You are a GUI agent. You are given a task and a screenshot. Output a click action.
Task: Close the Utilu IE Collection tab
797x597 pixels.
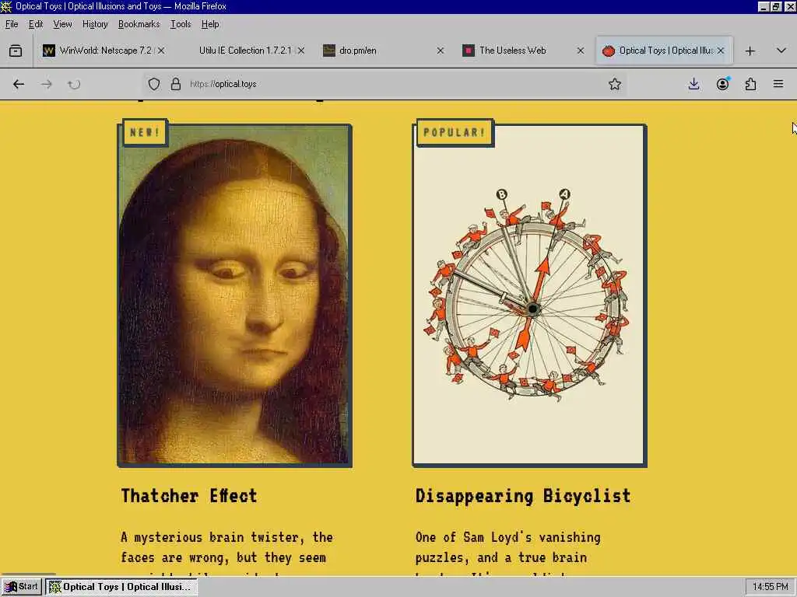pos(301,51)
